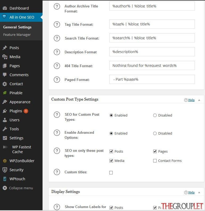The width and height of the screenshot is (205, 211).
Task: Select Enabled for SEO for Custom Post Types
Action: click(111, 115)
